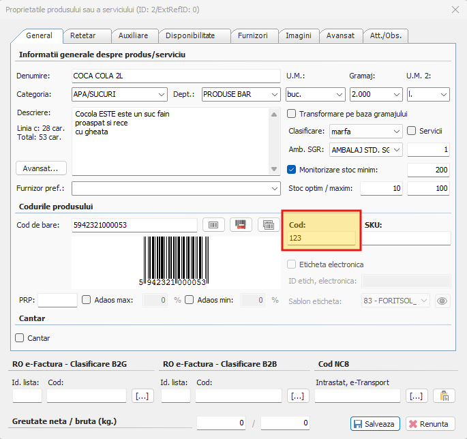Open the Cod NC8 browse button
The image size is (467, 439).
[417, 395]
